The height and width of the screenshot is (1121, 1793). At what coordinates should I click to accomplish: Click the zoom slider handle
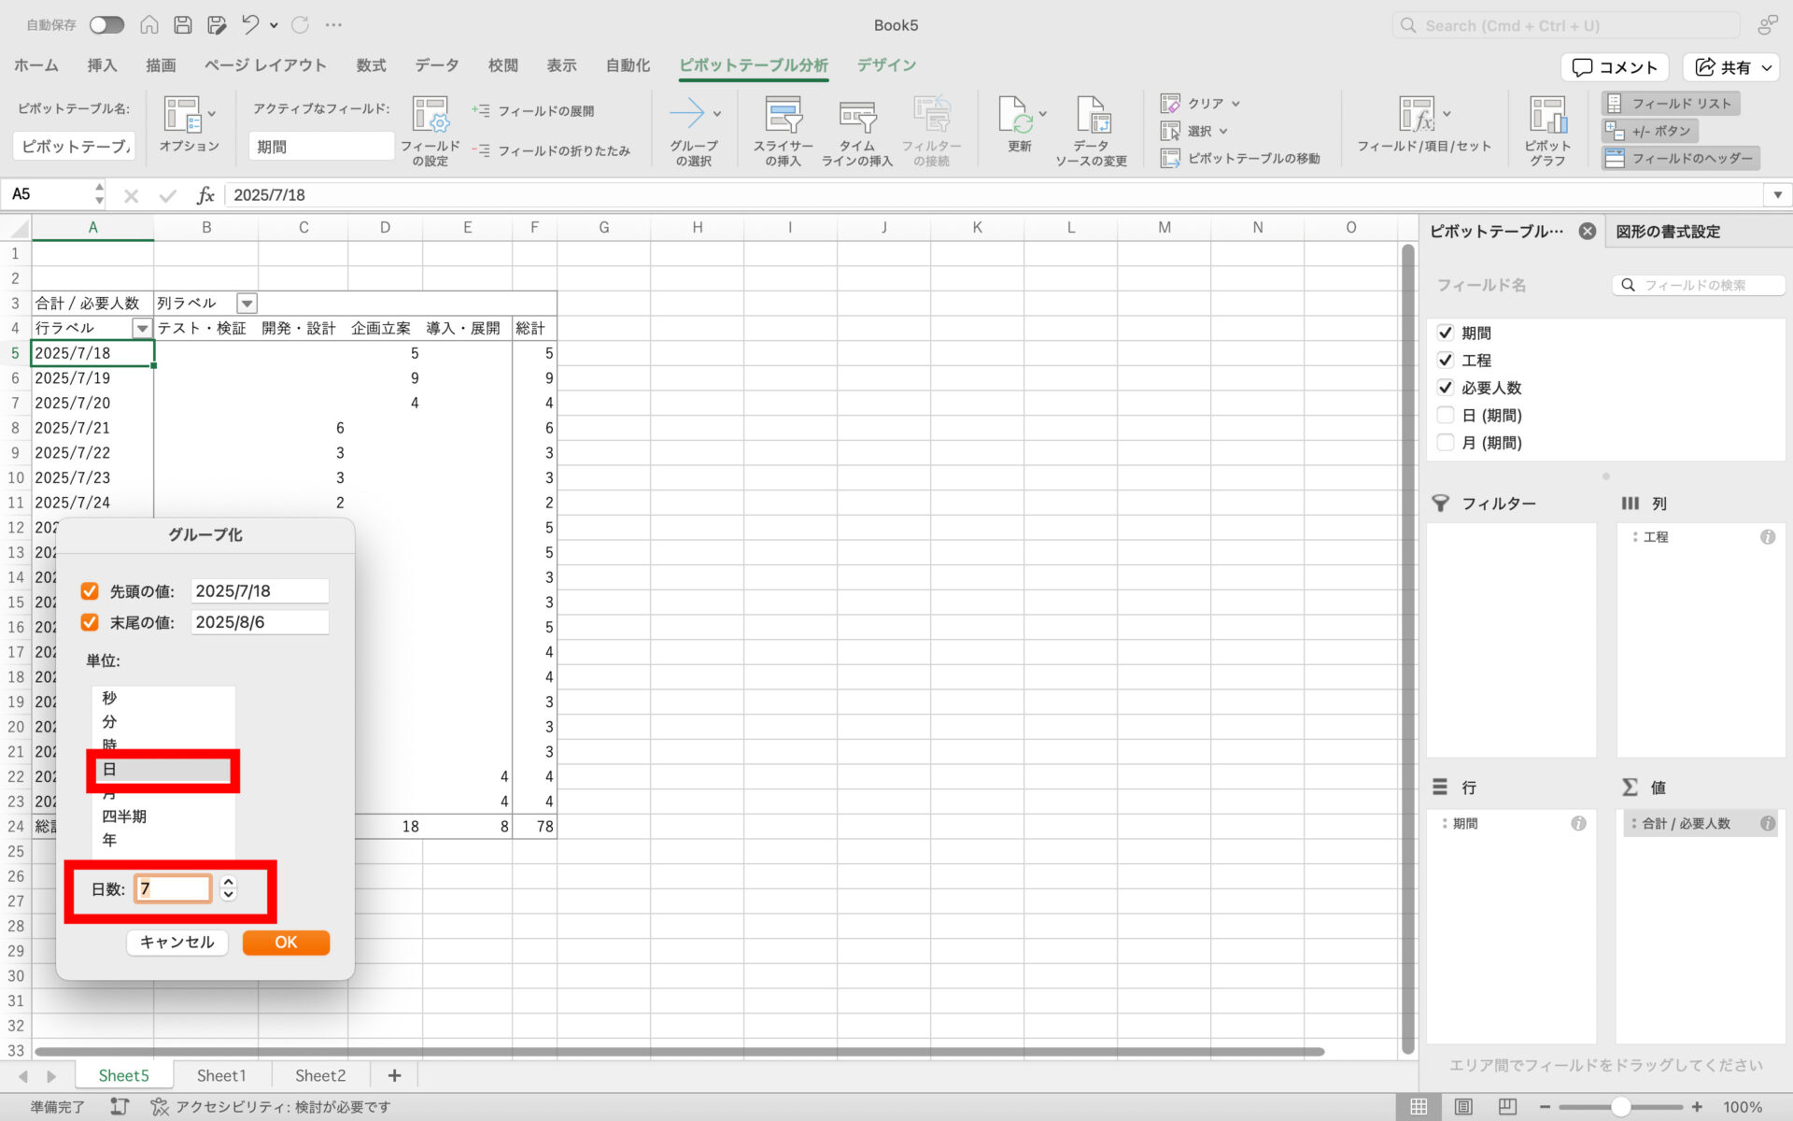point(1620,1107)
